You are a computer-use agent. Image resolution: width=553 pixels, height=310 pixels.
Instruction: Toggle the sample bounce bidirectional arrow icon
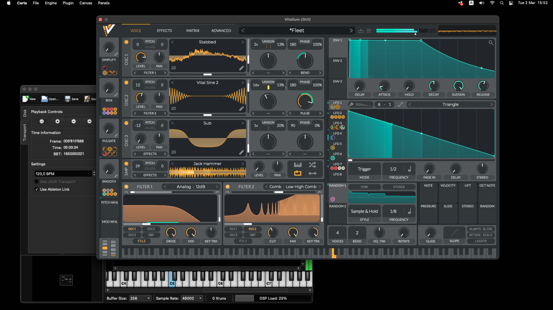tap(312, 174)
